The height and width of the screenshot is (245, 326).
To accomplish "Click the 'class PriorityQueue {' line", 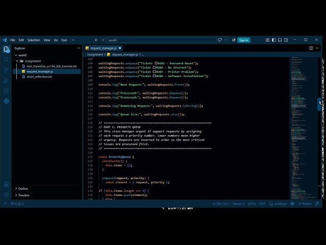I will click(116, 157).
